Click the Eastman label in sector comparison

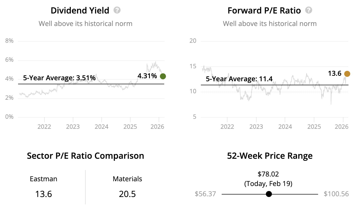pos(43,179)
